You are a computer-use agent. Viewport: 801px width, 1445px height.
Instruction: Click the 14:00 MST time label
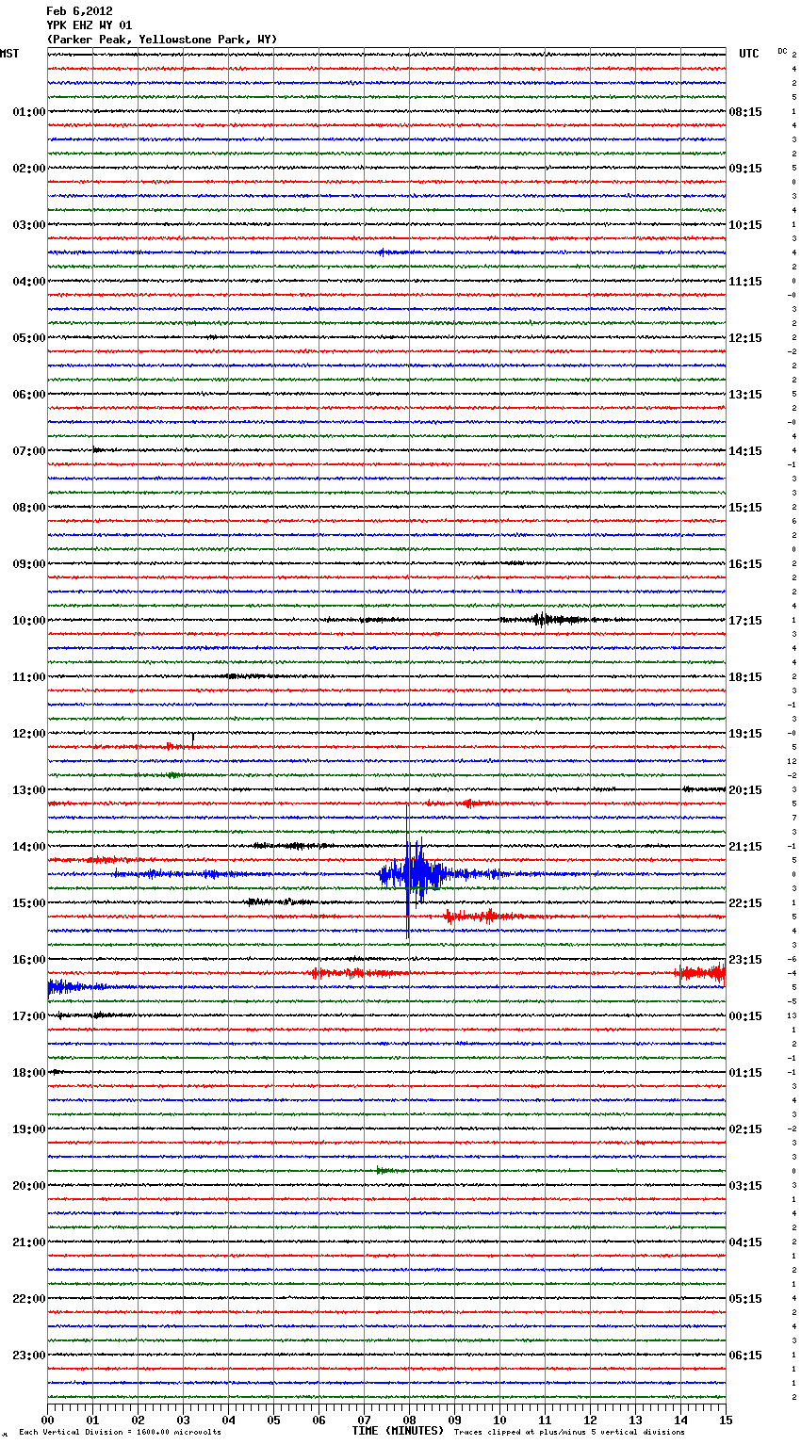(28, 847)
